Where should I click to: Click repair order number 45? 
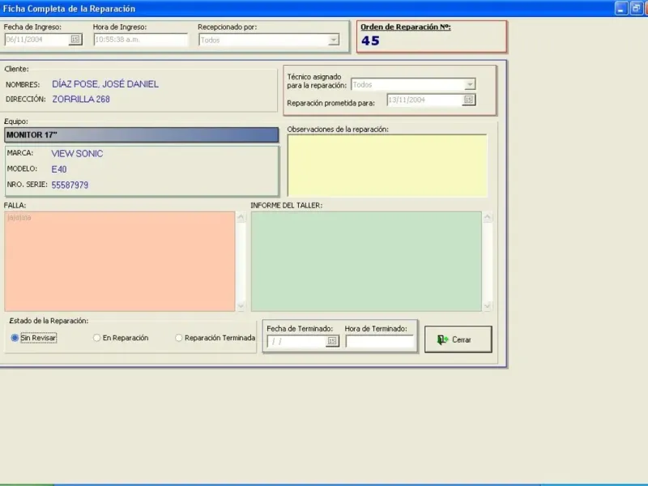[370, 40]
